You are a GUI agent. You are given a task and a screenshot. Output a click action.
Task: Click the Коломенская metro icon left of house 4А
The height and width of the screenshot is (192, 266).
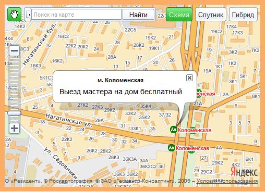(x=172, y=148)
